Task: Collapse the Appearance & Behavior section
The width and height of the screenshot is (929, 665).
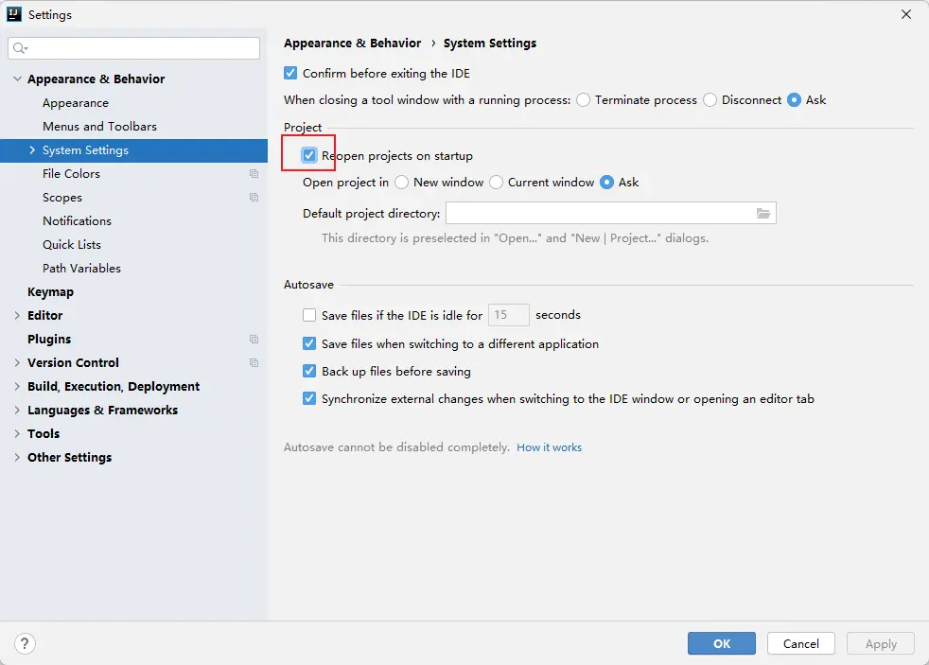Action: click(17, 79)
